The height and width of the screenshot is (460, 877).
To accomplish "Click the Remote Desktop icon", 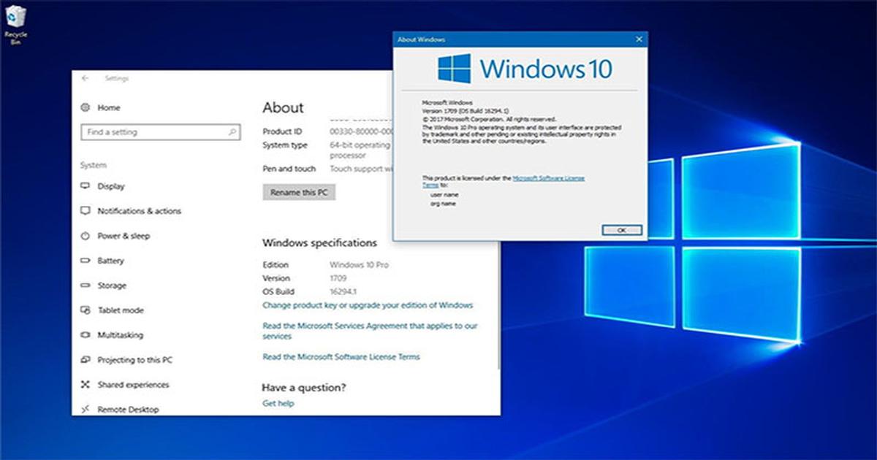I will (85, 410).
